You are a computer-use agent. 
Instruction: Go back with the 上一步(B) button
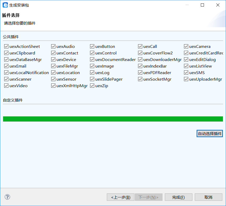[x=120, y=197]
